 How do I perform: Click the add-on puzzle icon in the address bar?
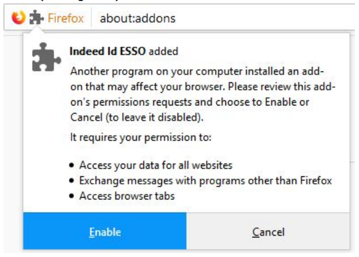[36, 18]
